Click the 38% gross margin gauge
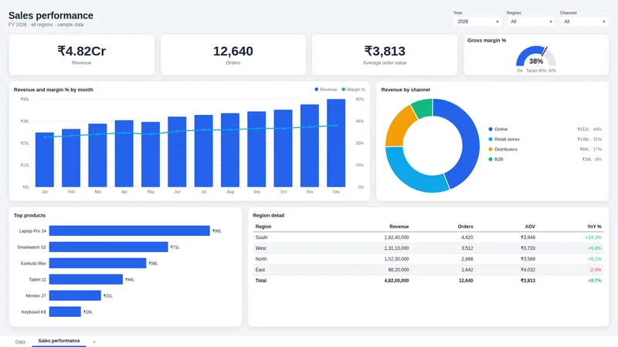The height and width of the screenshot is (347, 618). pos(536,57)
